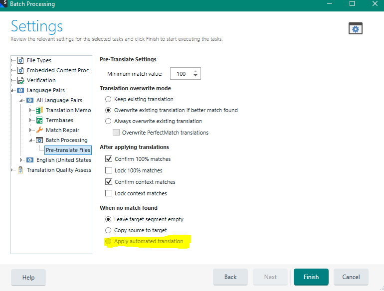Select Pre-translate Files tree item

coord(68,150)
